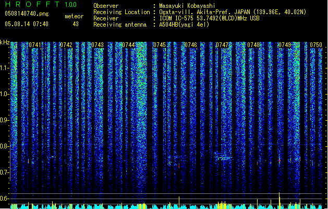
Task: Click the 0.8 kHz axis label
Action: (5, 146)
